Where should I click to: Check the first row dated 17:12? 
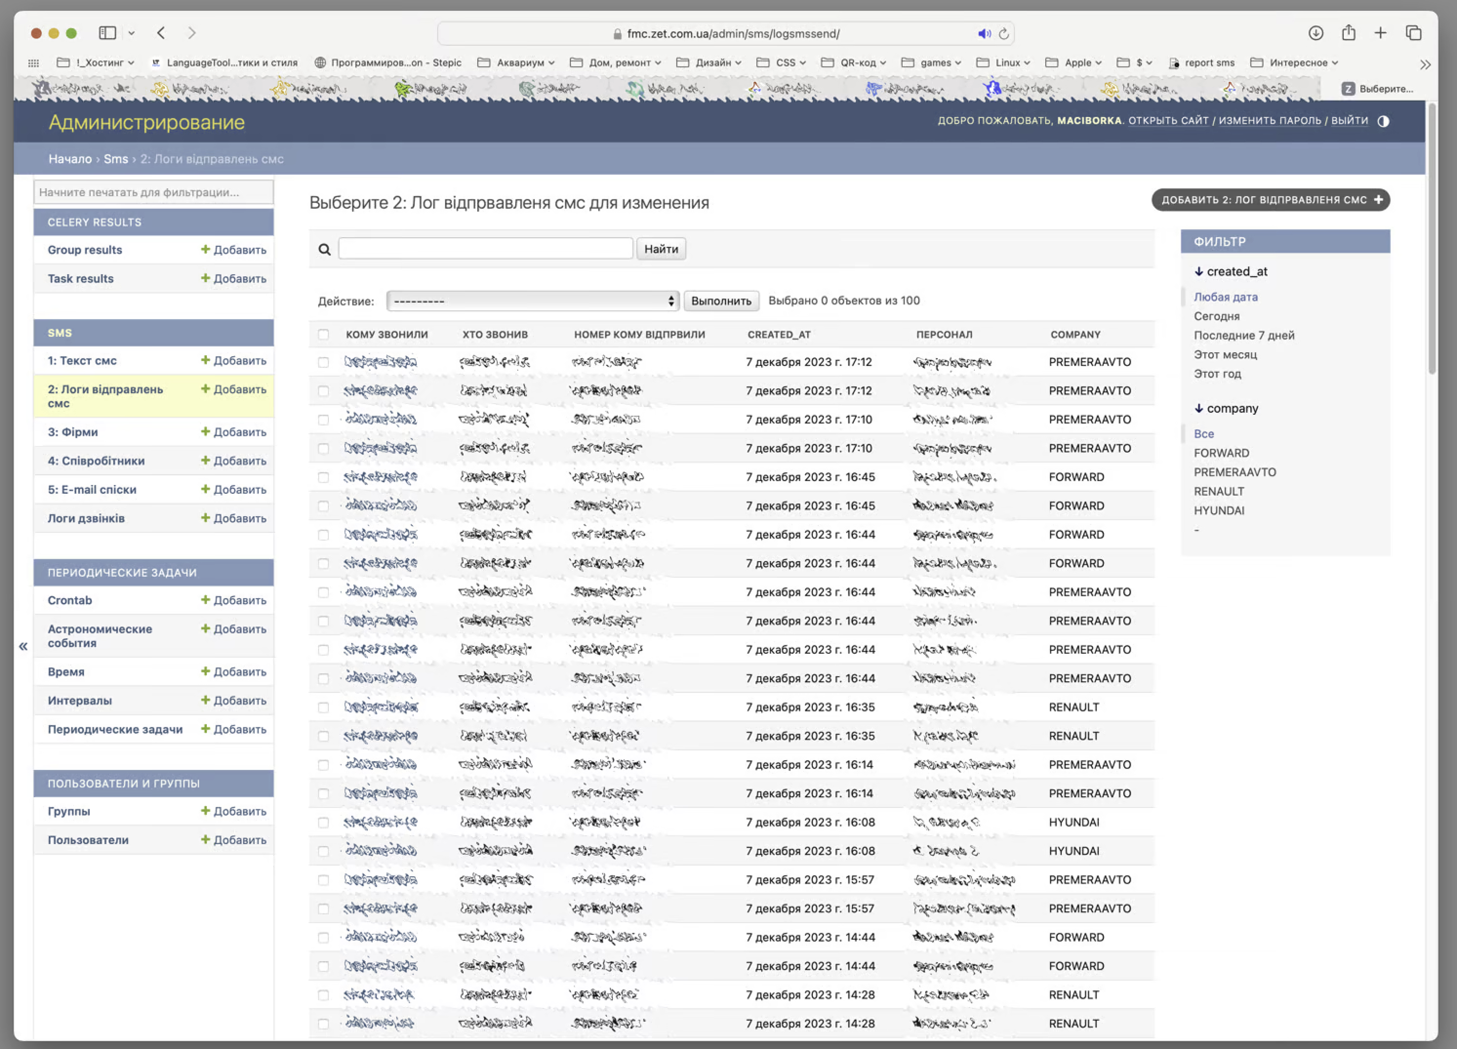point(323,363)
